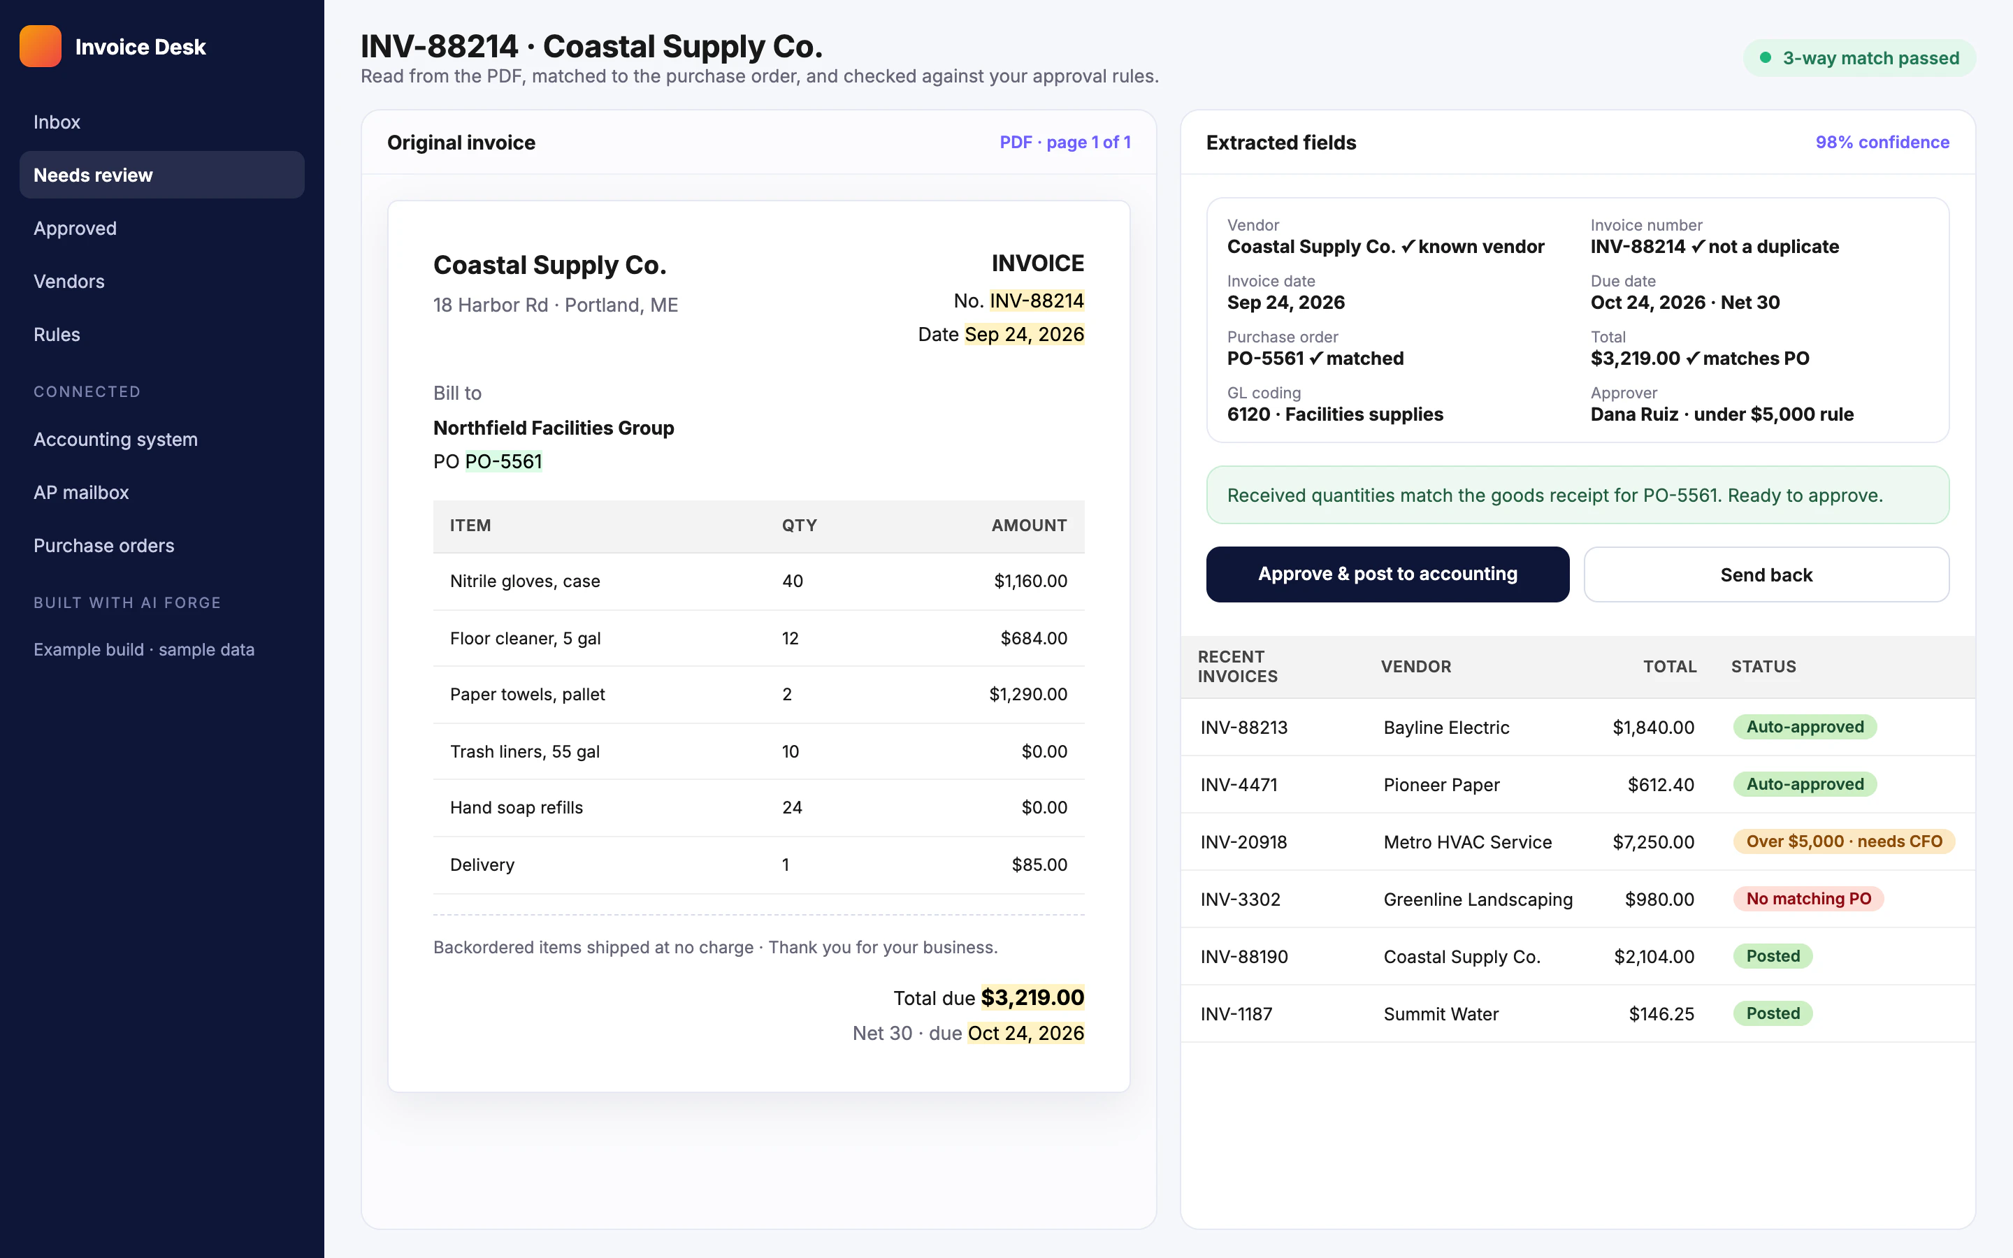The height and width of the screenshot is (1258, 2013).
Task: Open recent invoice INV-1187
Action: click(1578, 1014)
